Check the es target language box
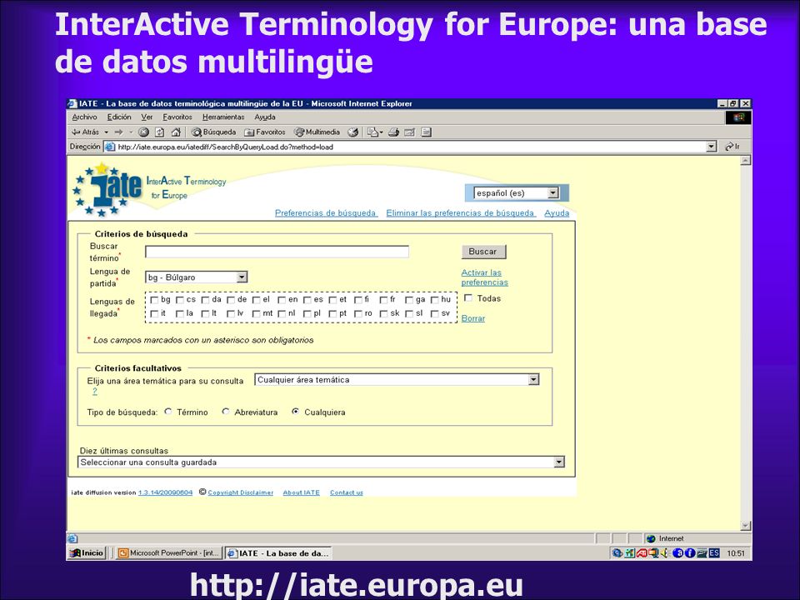 [x=307, y=300]
